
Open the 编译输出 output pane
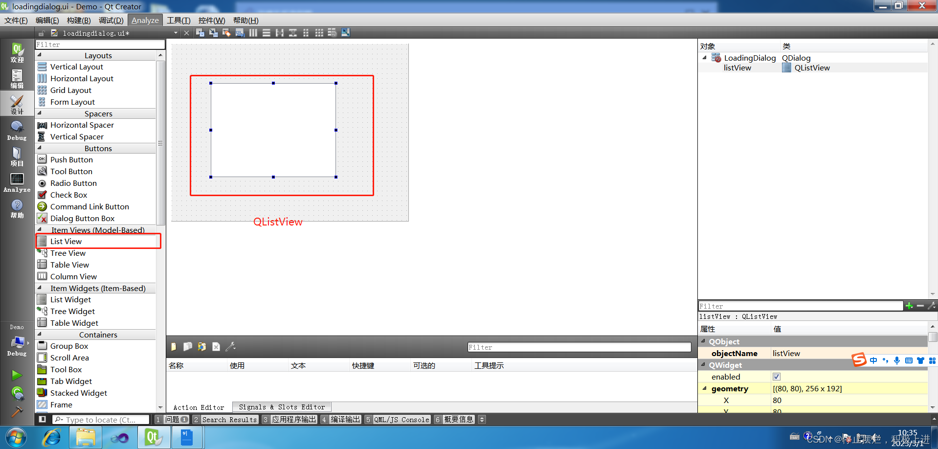[341, 420]
